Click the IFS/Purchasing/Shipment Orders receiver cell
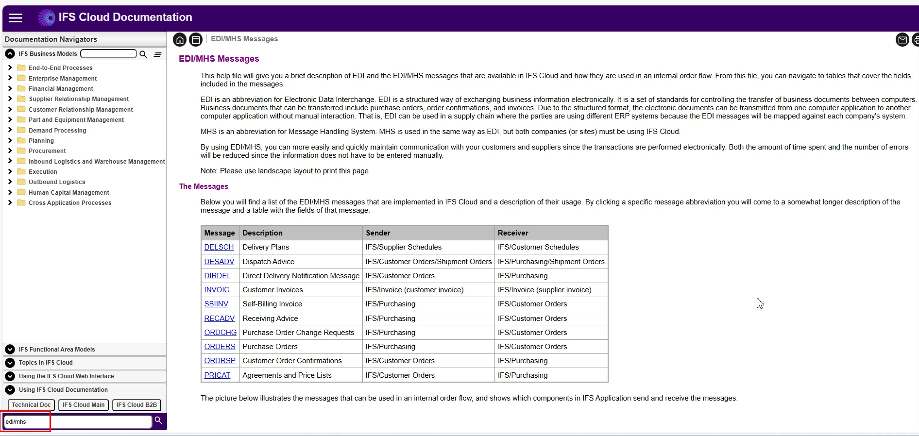Screen dimensions: 919x436 551,262
